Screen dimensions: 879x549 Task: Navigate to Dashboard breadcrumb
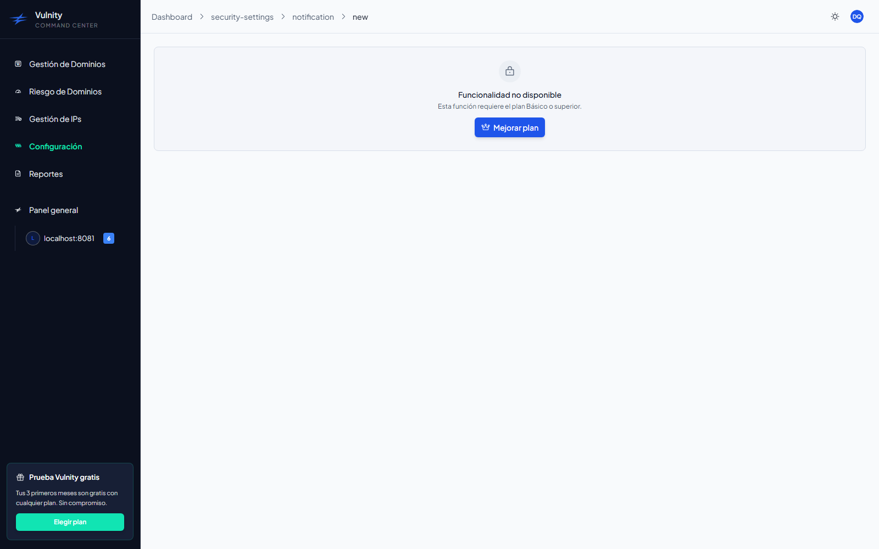coord(172,17)
